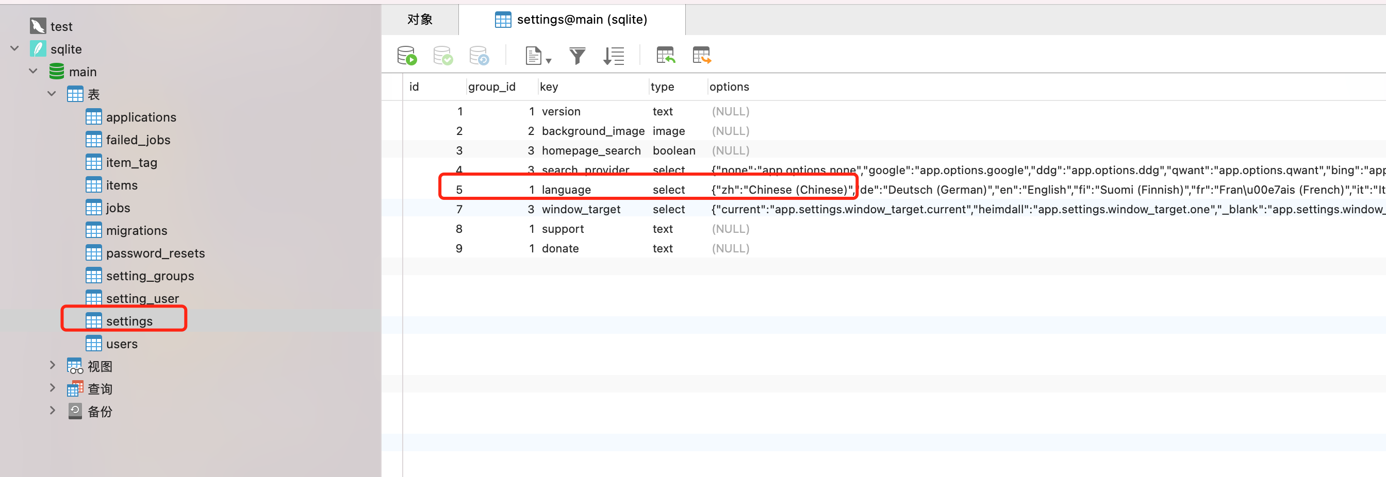Click the Import data toolbar icon
The height and width of the screenshot is (477, 1386).
(666, 56)
